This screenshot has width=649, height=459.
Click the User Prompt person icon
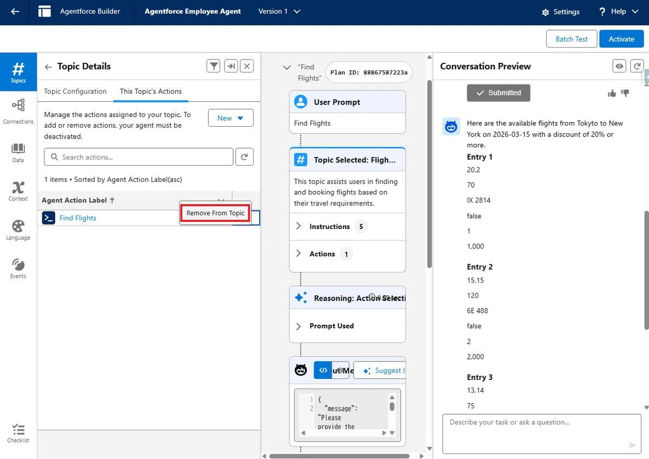(x=301, y=102)
